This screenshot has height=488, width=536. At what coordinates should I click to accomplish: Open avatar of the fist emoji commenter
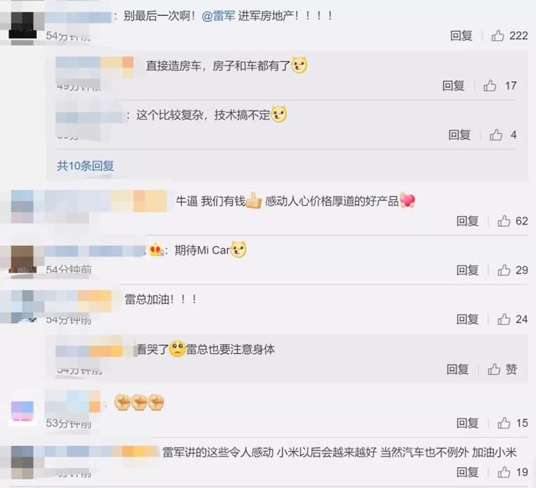click(23, 412)
